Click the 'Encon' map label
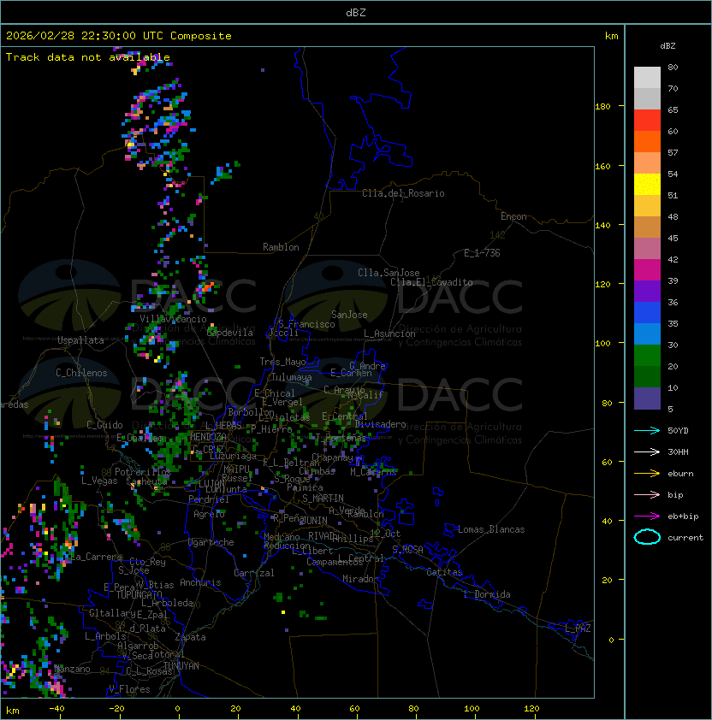 point(513,216)
